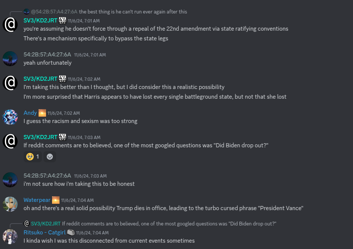Image resolution: width=353 pixels, height=249 pixels.
Task: Click the toaster role icon beside Ritsuko - Catgirl
Action: pyautogui.click(x=71, y=233)
